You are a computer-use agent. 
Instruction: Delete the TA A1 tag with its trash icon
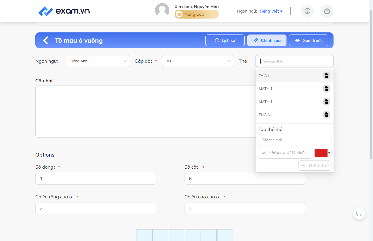click(x=326, y=76)
